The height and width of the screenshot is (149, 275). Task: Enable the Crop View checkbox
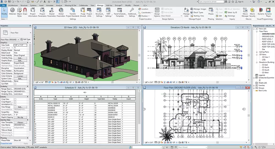(15, 99)
